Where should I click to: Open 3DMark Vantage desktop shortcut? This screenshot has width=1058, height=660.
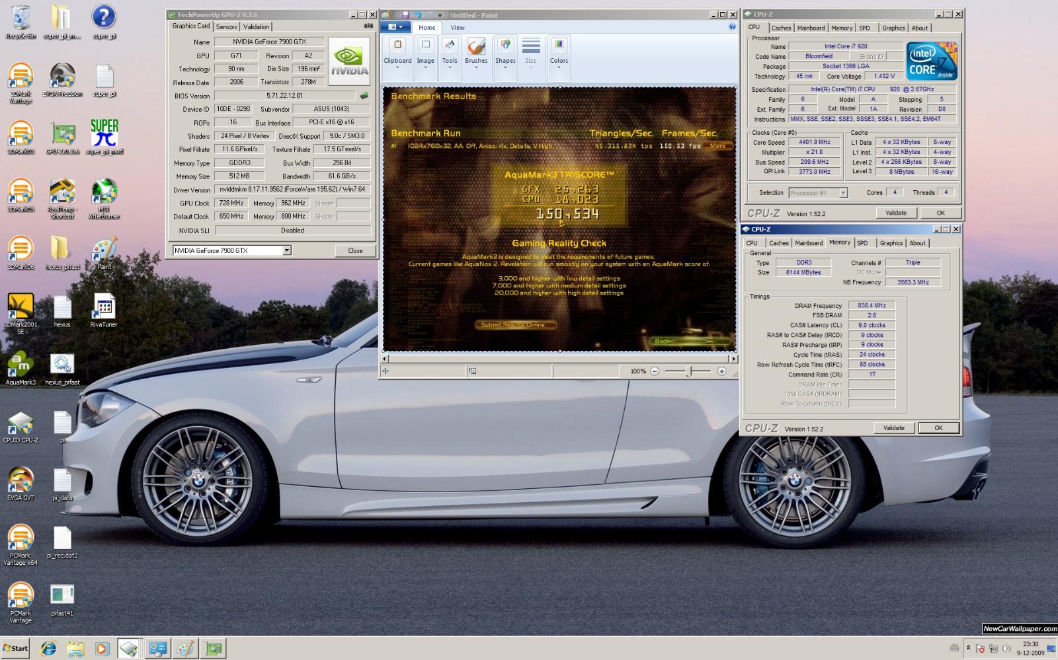pos(20,83)
